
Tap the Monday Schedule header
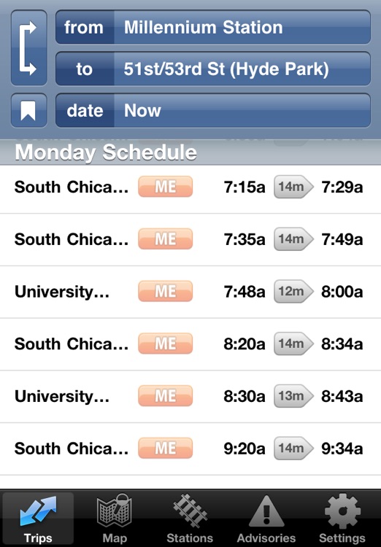[190, 152]
